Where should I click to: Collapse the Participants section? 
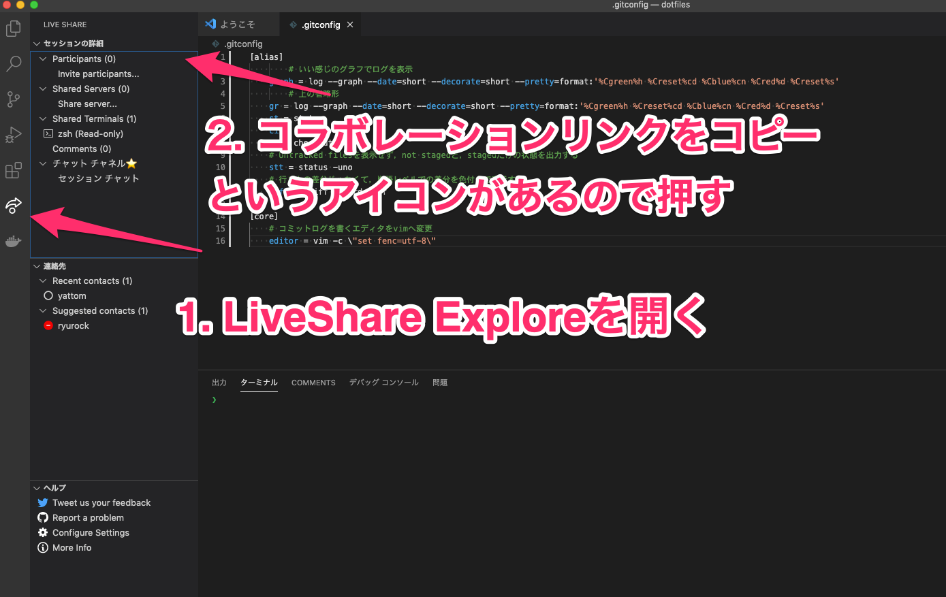click(41, 59)
